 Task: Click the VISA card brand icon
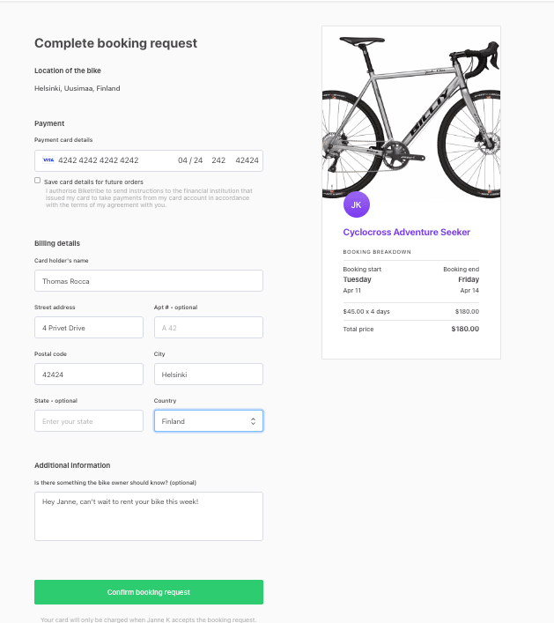click(48, 160)
